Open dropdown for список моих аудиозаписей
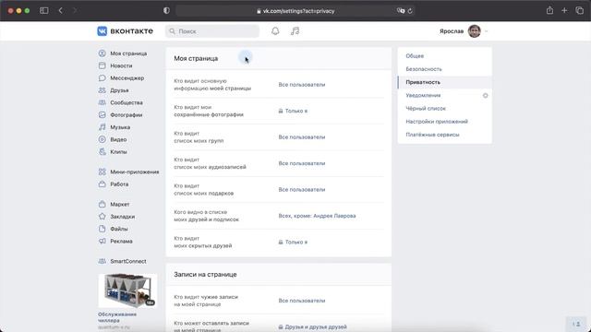The height and width of the screenshot is (332, 591). pyautogui.click(x=302, y=163)
